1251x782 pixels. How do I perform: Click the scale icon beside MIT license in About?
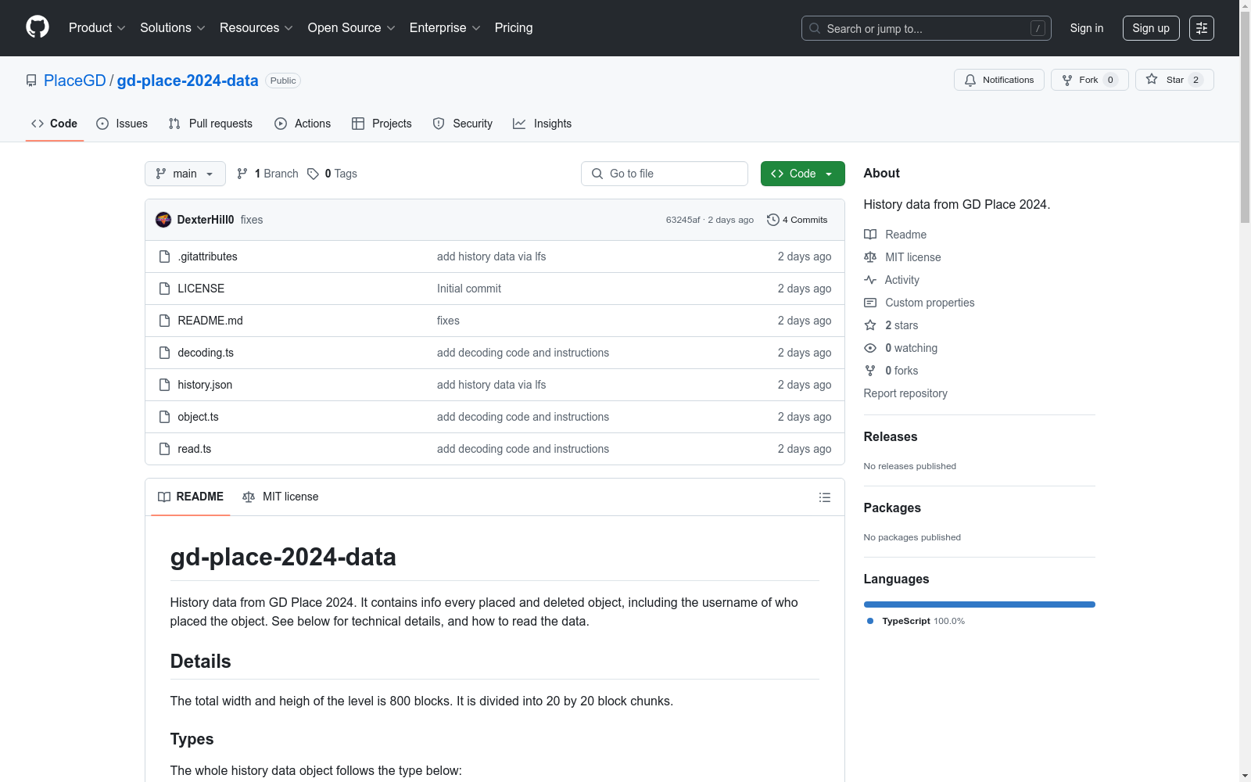pos(870,257)
